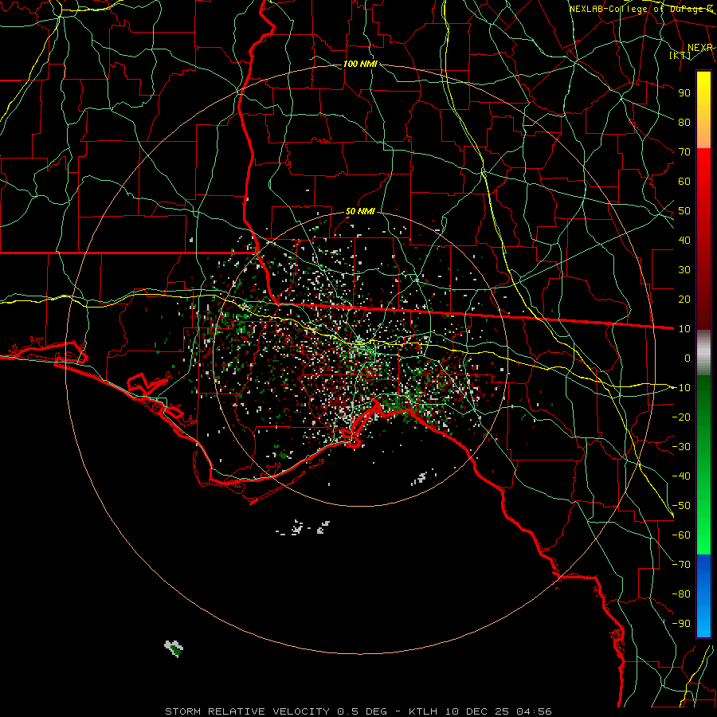
Task: Click the 90 value on the velocity scale
Action: (684, 93)
